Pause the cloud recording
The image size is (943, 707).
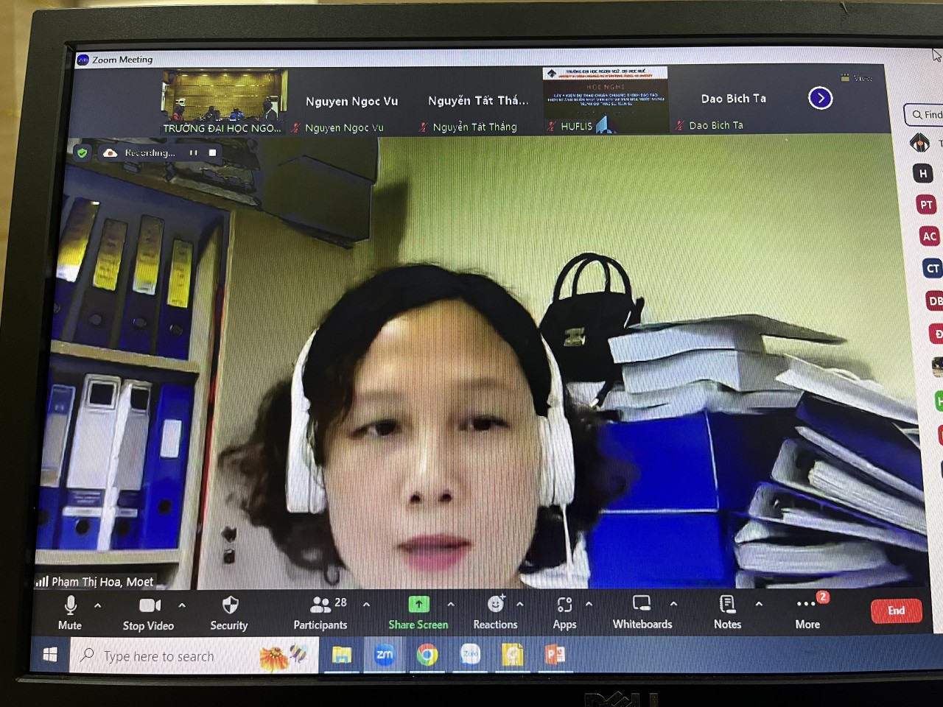(x=193, y=153)
